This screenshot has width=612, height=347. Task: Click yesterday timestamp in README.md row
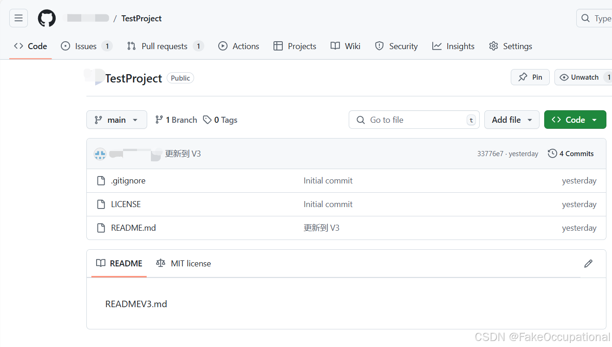[579, 228]
